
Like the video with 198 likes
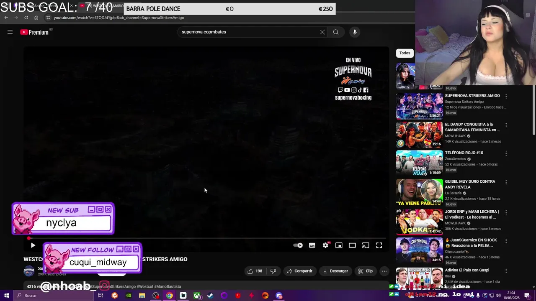[x=255, y=271]
